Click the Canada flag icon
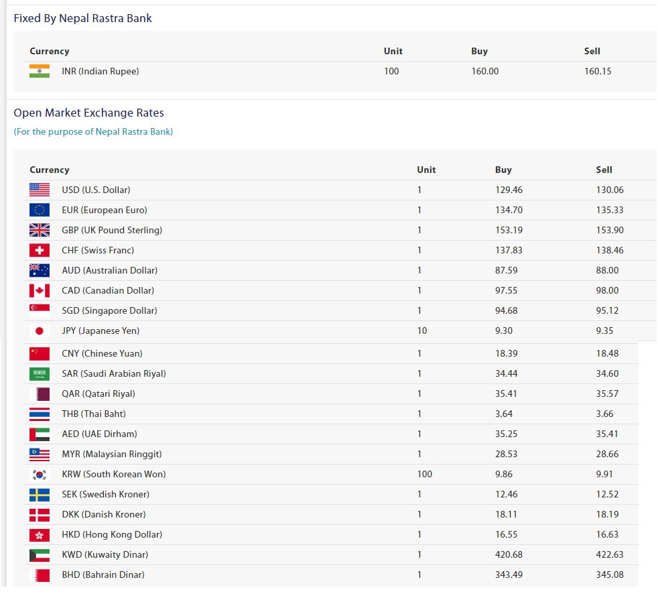658x602 pixels. coord(40,291)
